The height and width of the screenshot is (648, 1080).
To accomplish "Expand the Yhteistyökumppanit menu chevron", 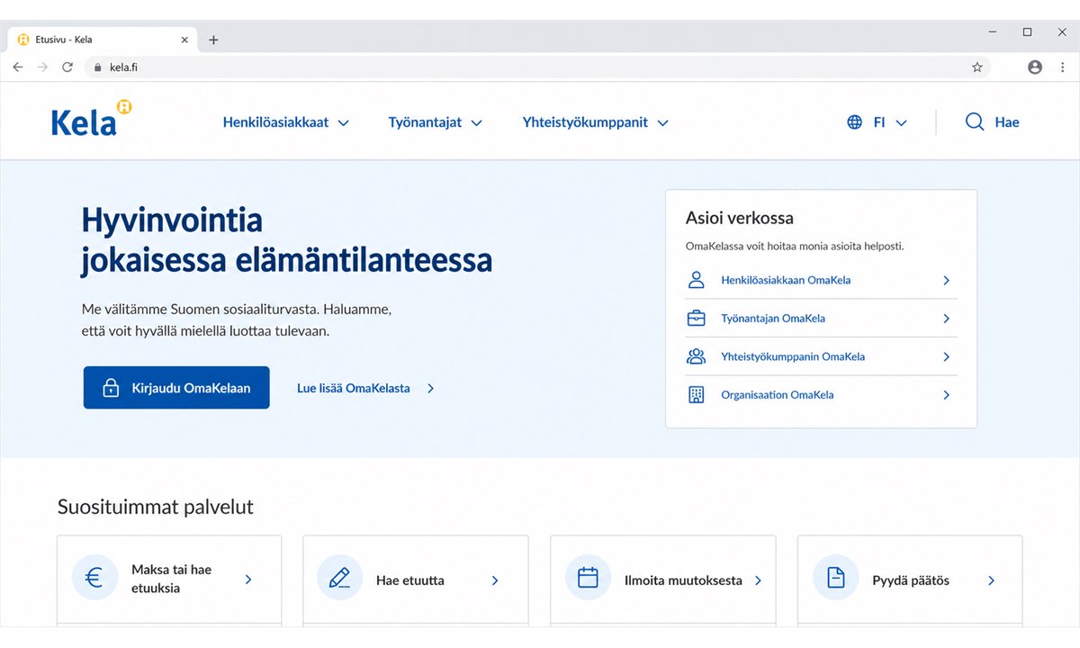I will click(x=663, y=123).
